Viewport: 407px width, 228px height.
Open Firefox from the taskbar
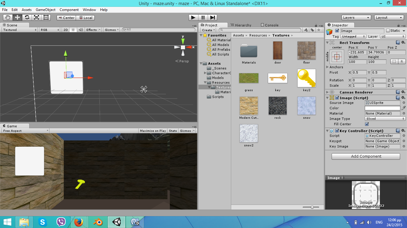tap(79, 222)
